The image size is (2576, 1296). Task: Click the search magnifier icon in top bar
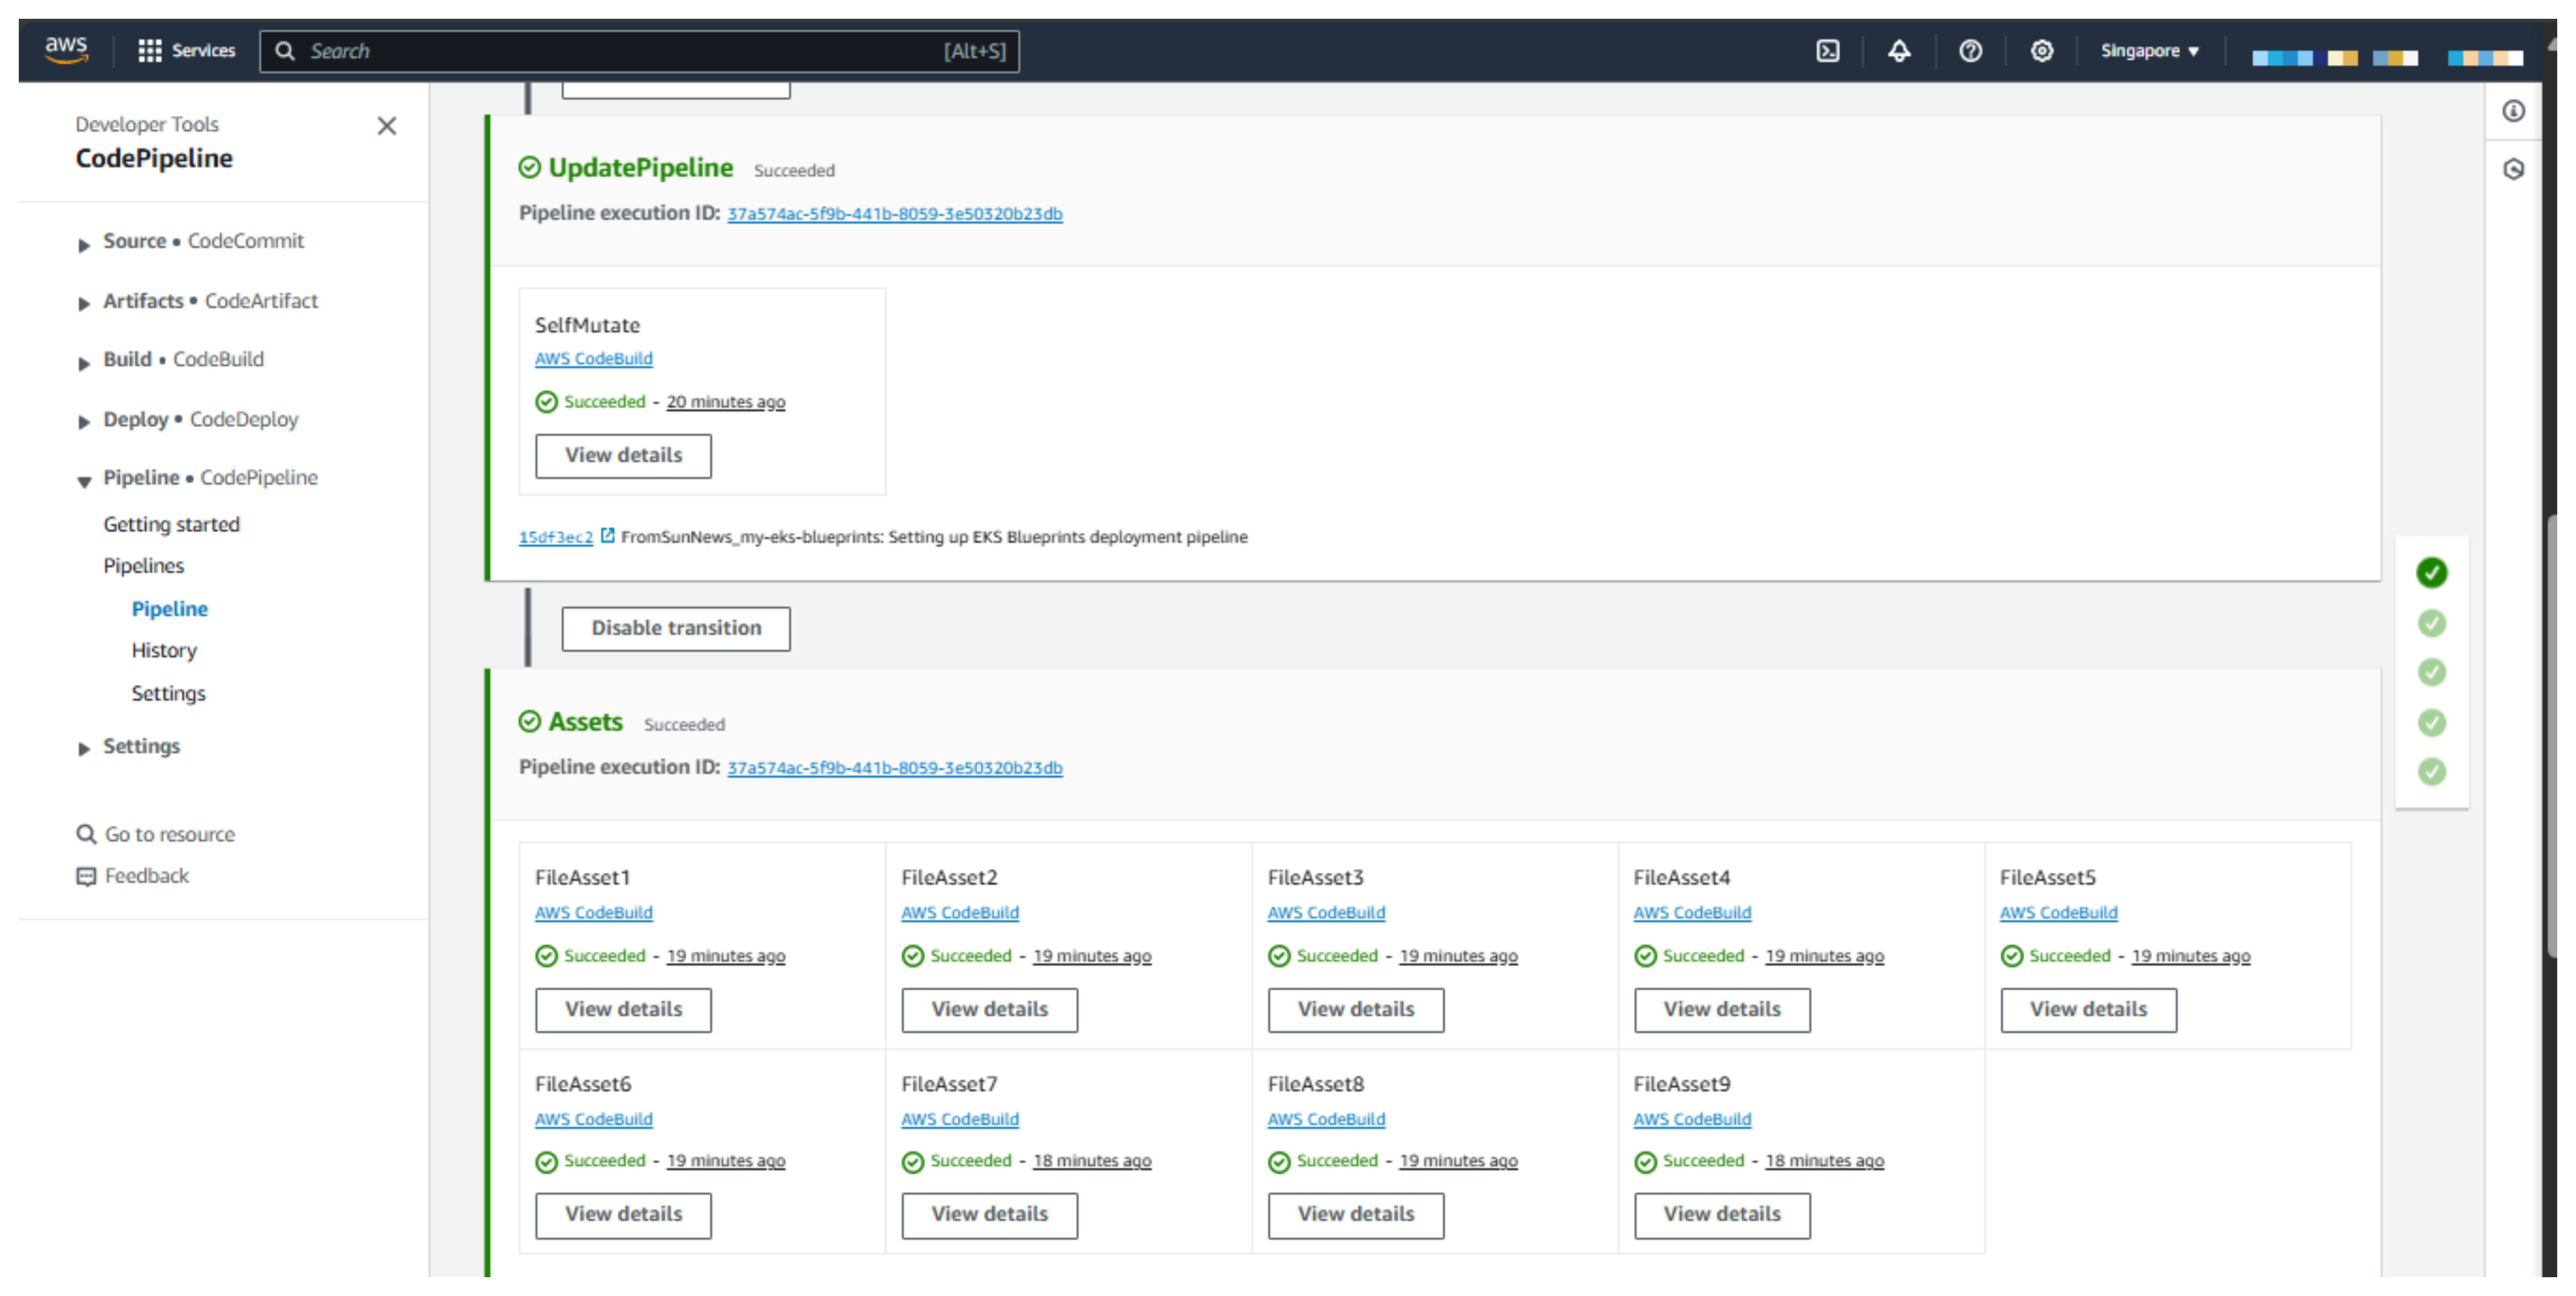click(285, 51)
